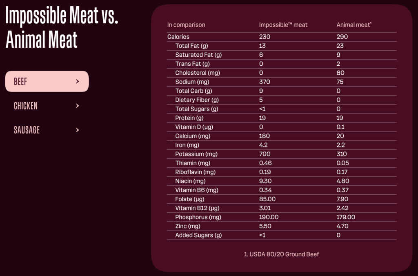The width and height of the screenshot is (418, 276).
Task: Click the 'Cholesterol (mg)' row label
Action: (197, 73)
